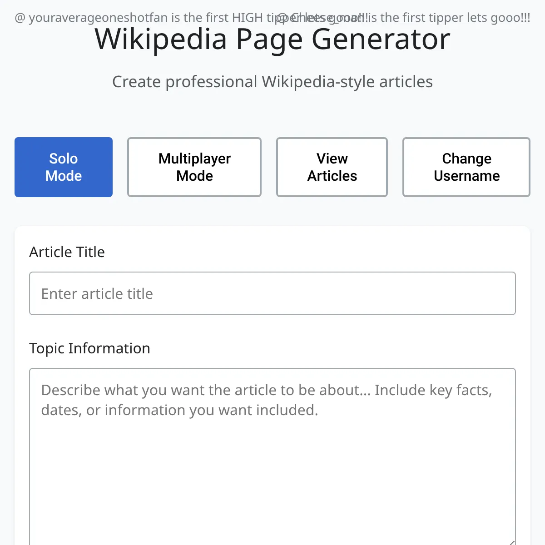Open the View Articles page
Screen dimensions: 545x545
click(x=332, y=167)
